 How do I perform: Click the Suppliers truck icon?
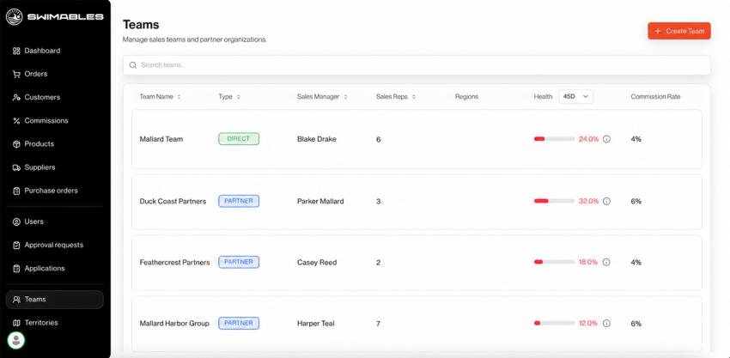[16, 167]
